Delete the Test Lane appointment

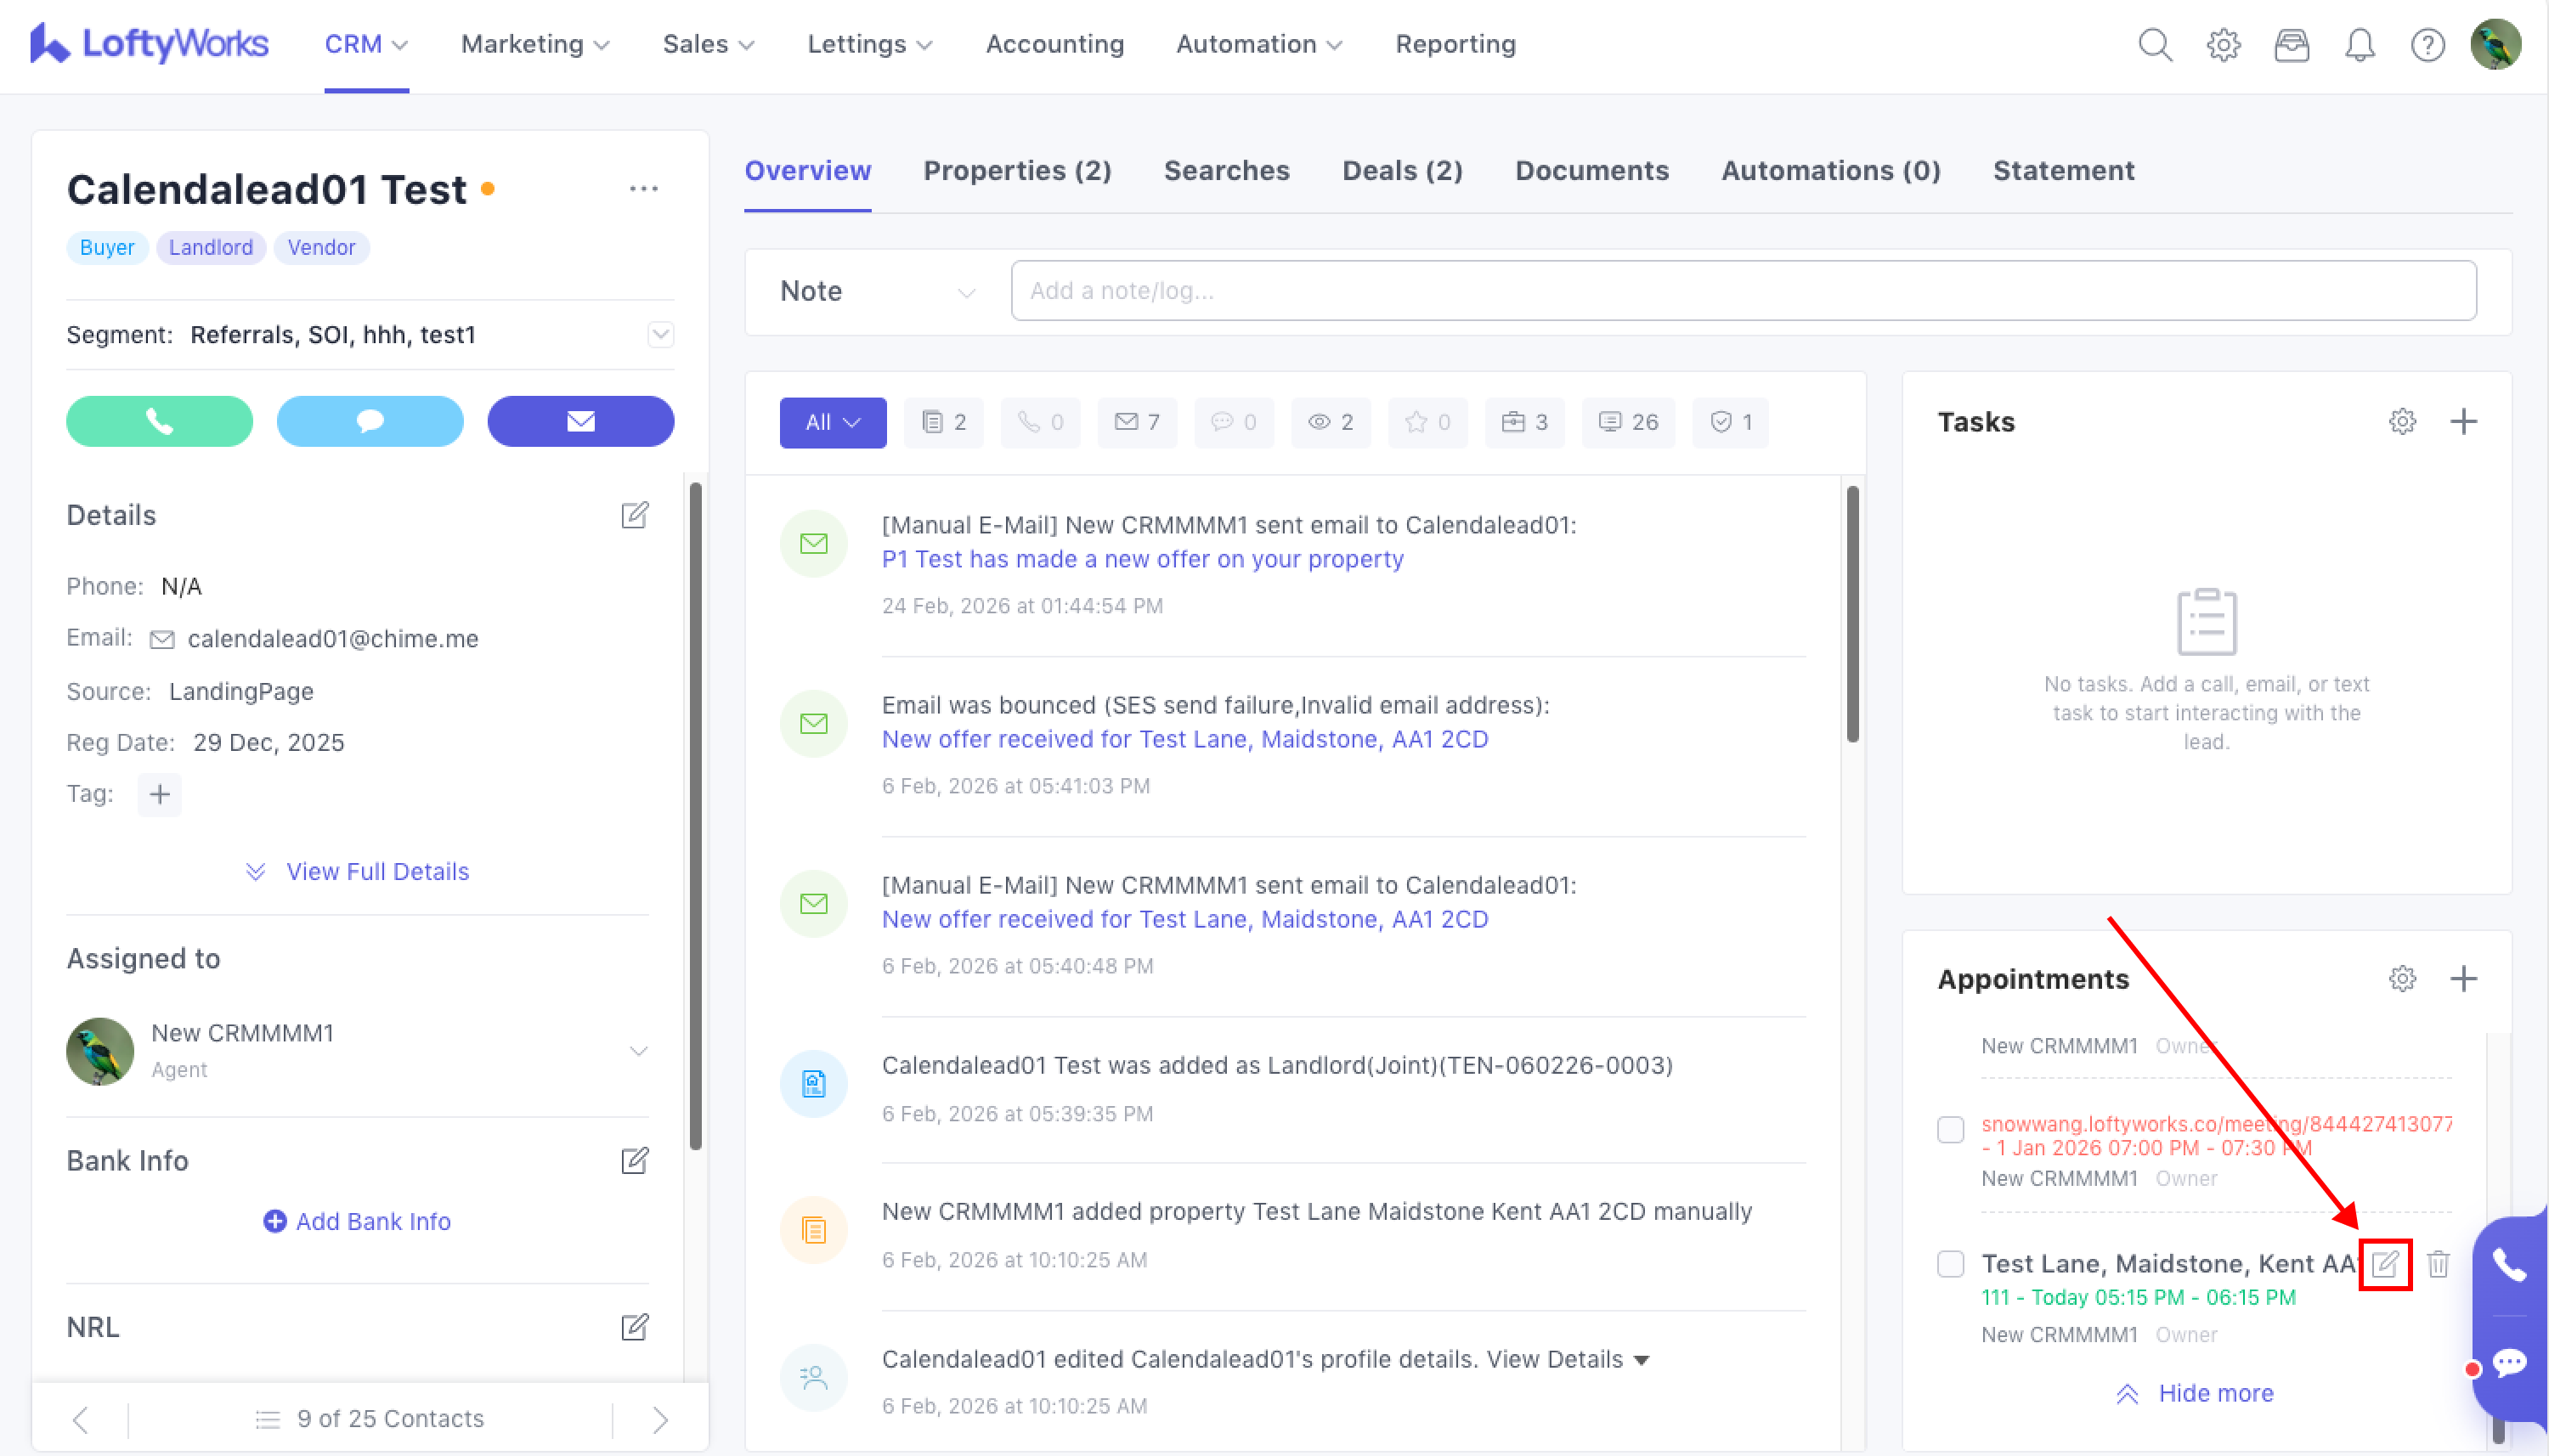coord(2438,1264)
